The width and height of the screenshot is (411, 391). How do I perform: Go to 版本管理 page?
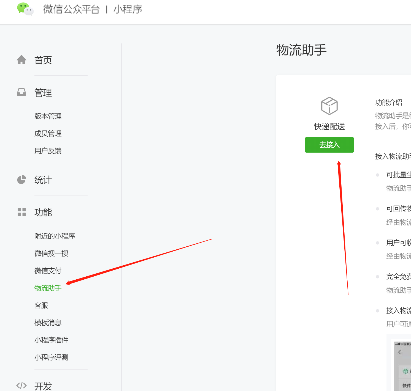48,116
